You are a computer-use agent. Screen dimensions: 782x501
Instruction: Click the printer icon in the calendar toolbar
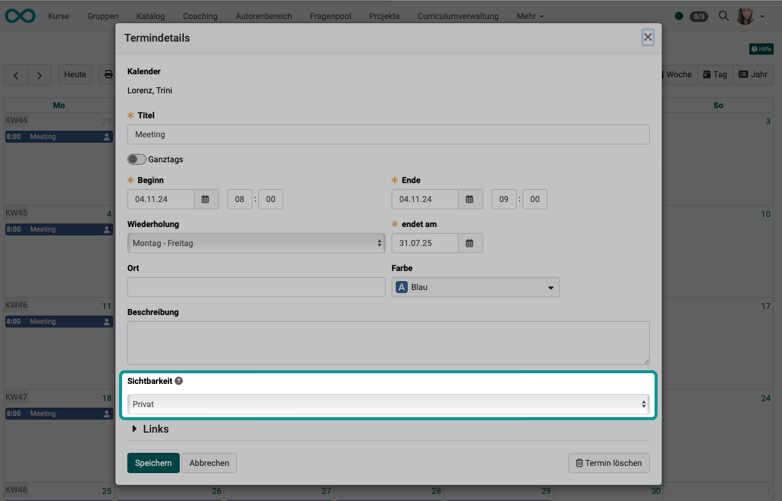(x=107, y=74)
